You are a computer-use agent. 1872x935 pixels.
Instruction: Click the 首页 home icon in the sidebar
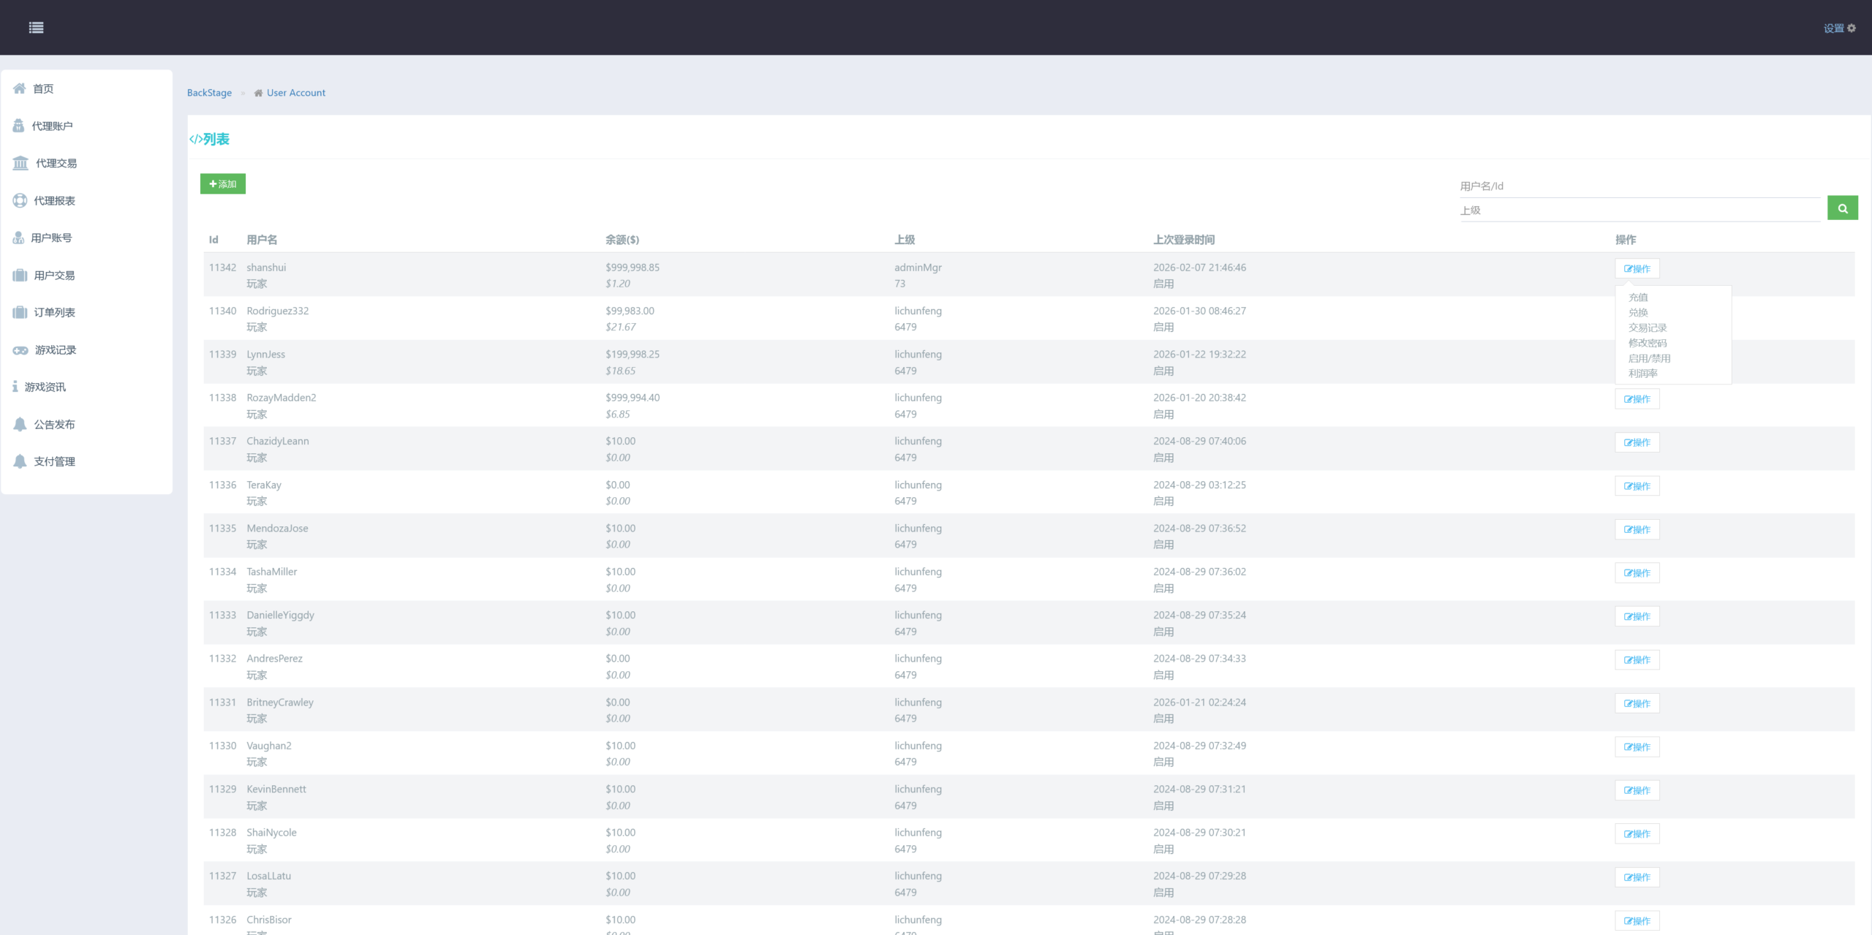coord(20,88)
